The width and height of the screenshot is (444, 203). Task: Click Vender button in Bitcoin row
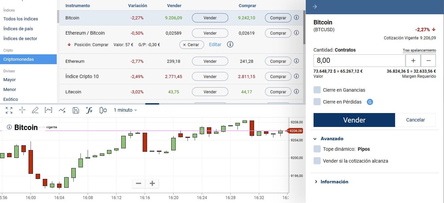pos(210,18)
